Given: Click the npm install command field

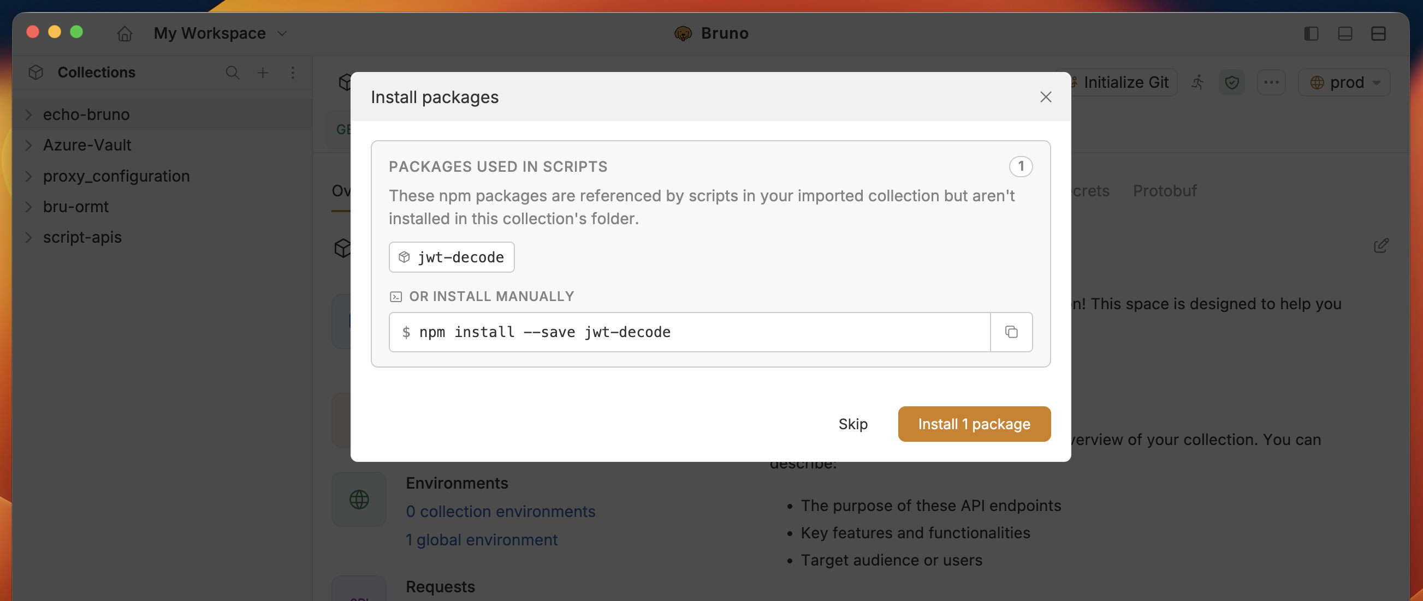Looking at the screenshot, I should tap(690, 332).
